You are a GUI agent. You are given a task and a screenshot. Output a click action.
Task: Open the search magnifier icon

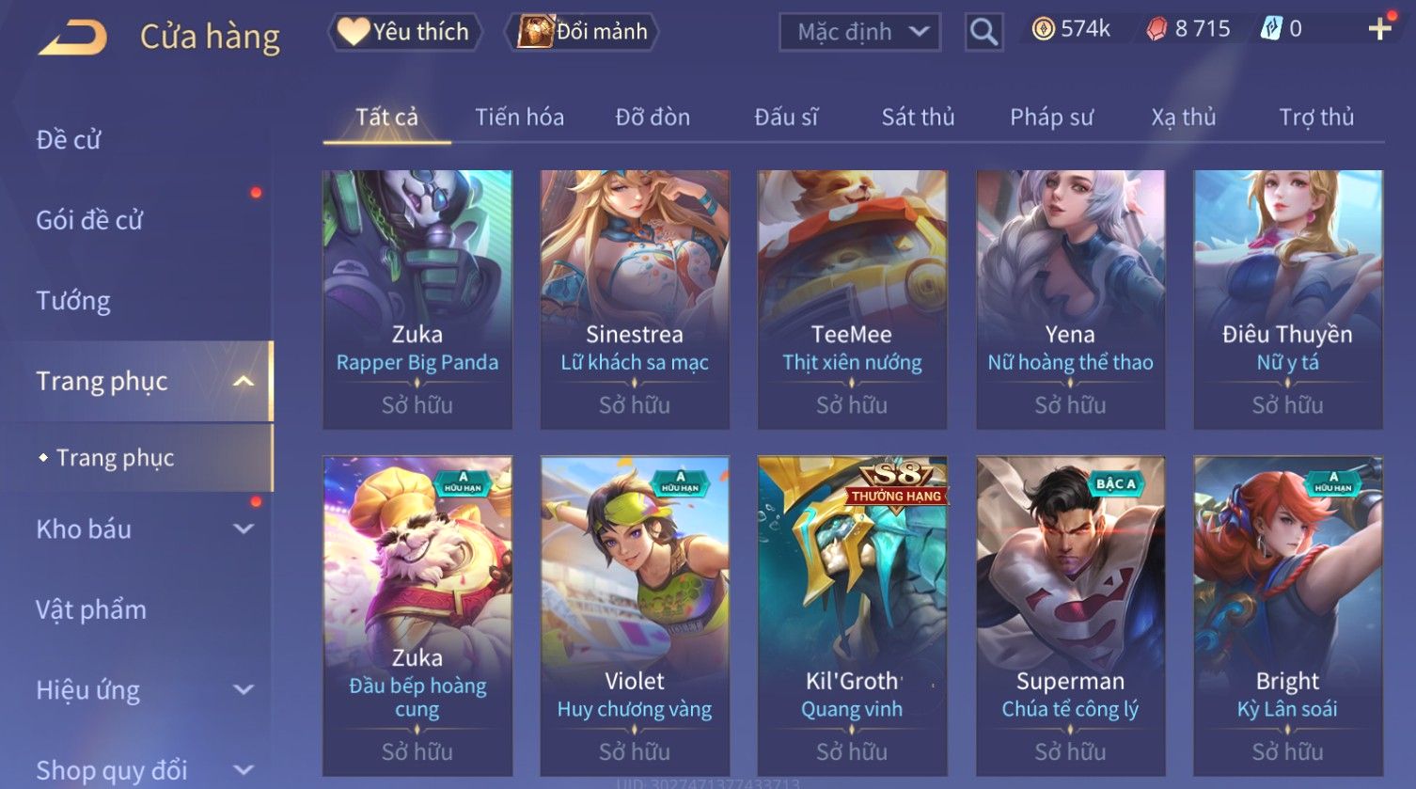click(983, 32)
